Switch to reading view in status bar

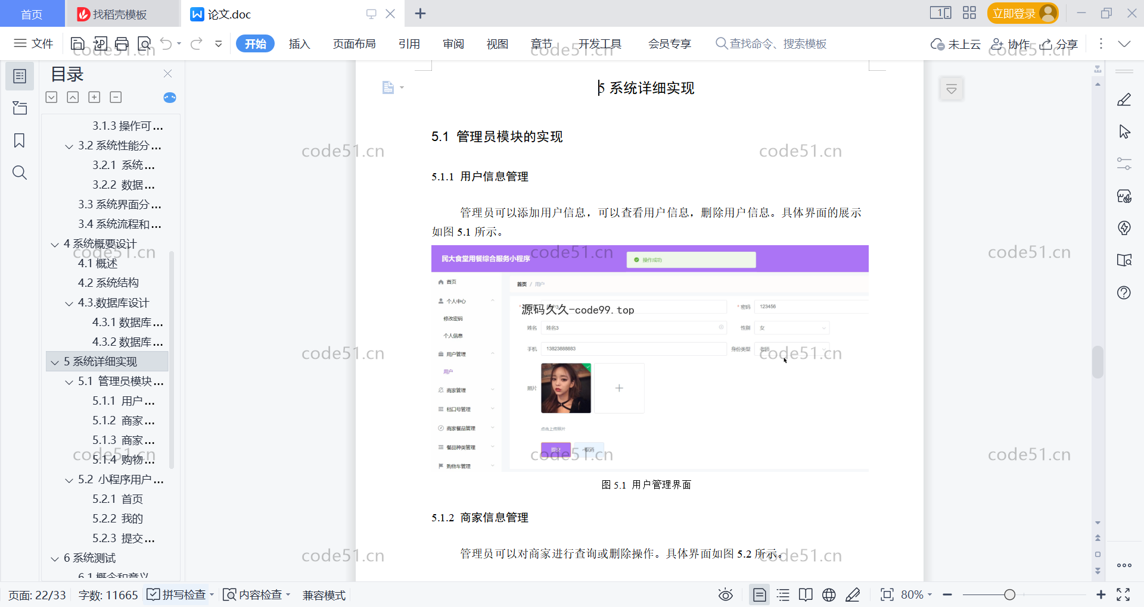click(806, 595)
